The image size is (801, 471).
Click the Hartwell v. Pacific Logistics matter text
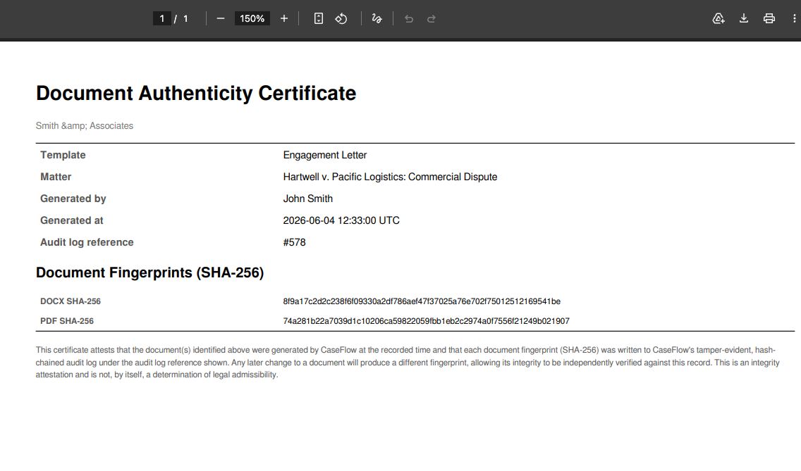(390, 177)
